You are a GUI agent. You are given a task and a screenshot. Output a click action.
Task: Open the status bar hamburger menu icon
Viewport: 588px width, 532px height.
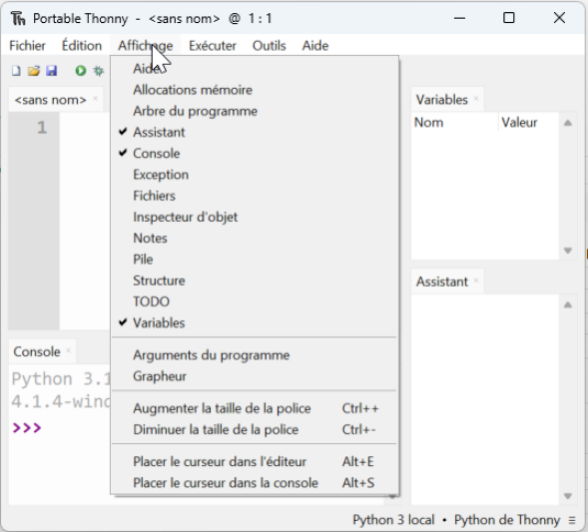572,520
